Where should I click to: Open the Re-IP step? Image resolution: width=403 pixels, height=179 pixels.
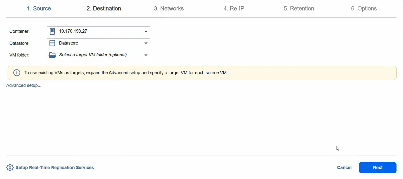click(x=234, y=8)
